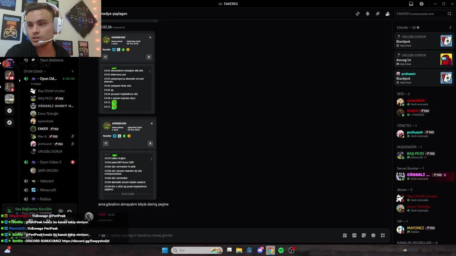Select Emre Türkoğlu in the voice channel list
Screen dimensions: 456x256
coord(52,114)
